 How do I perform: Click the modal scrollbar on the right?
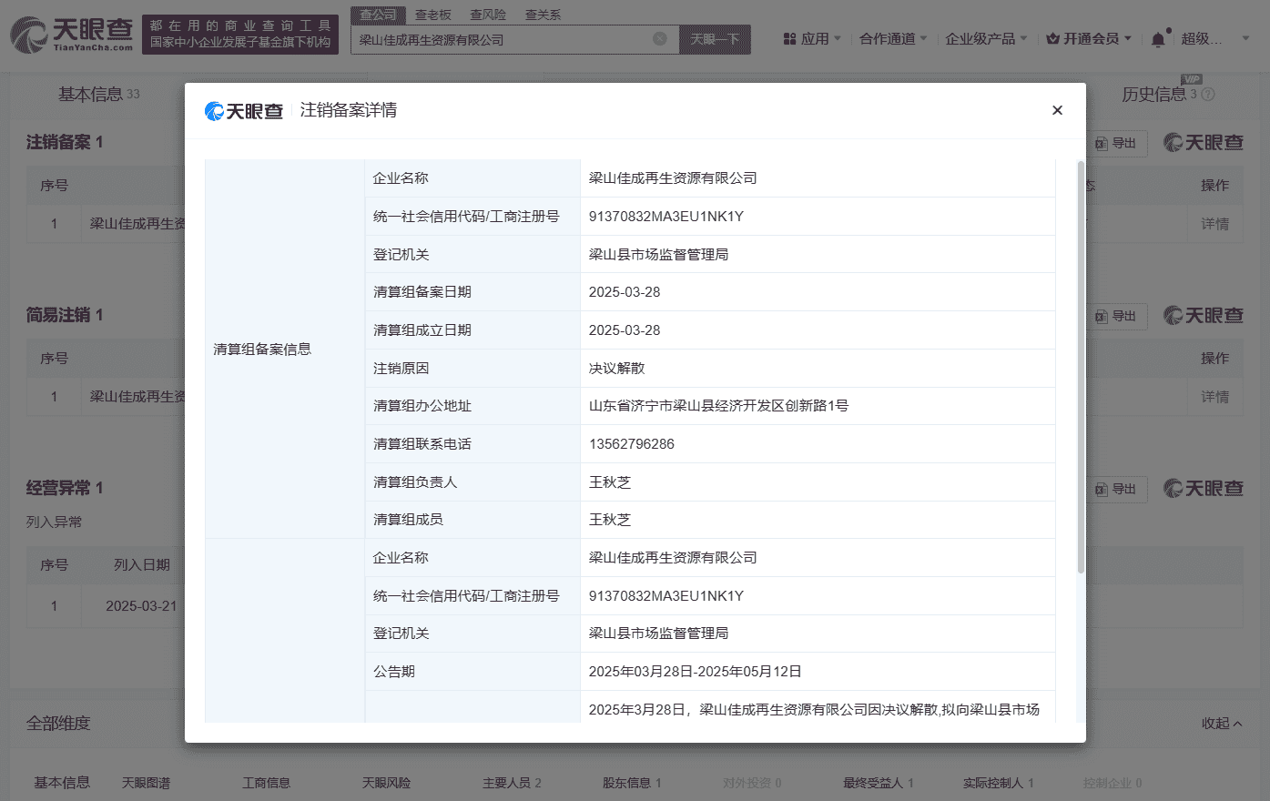[x=1078, y=364]
